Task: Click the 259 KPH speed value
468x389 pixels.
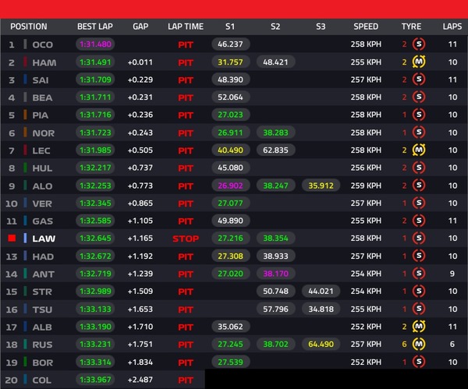Action: (366, 186)
